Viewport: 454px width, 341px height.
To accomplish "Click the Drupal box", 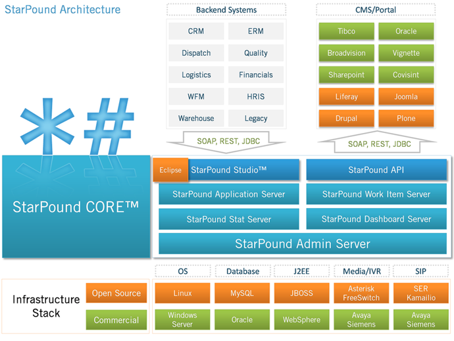I will 346,118.
